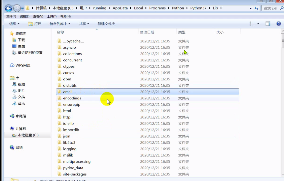Click Programs in address breadcrumb
The image size is (284, 181).
click(157, 8)
